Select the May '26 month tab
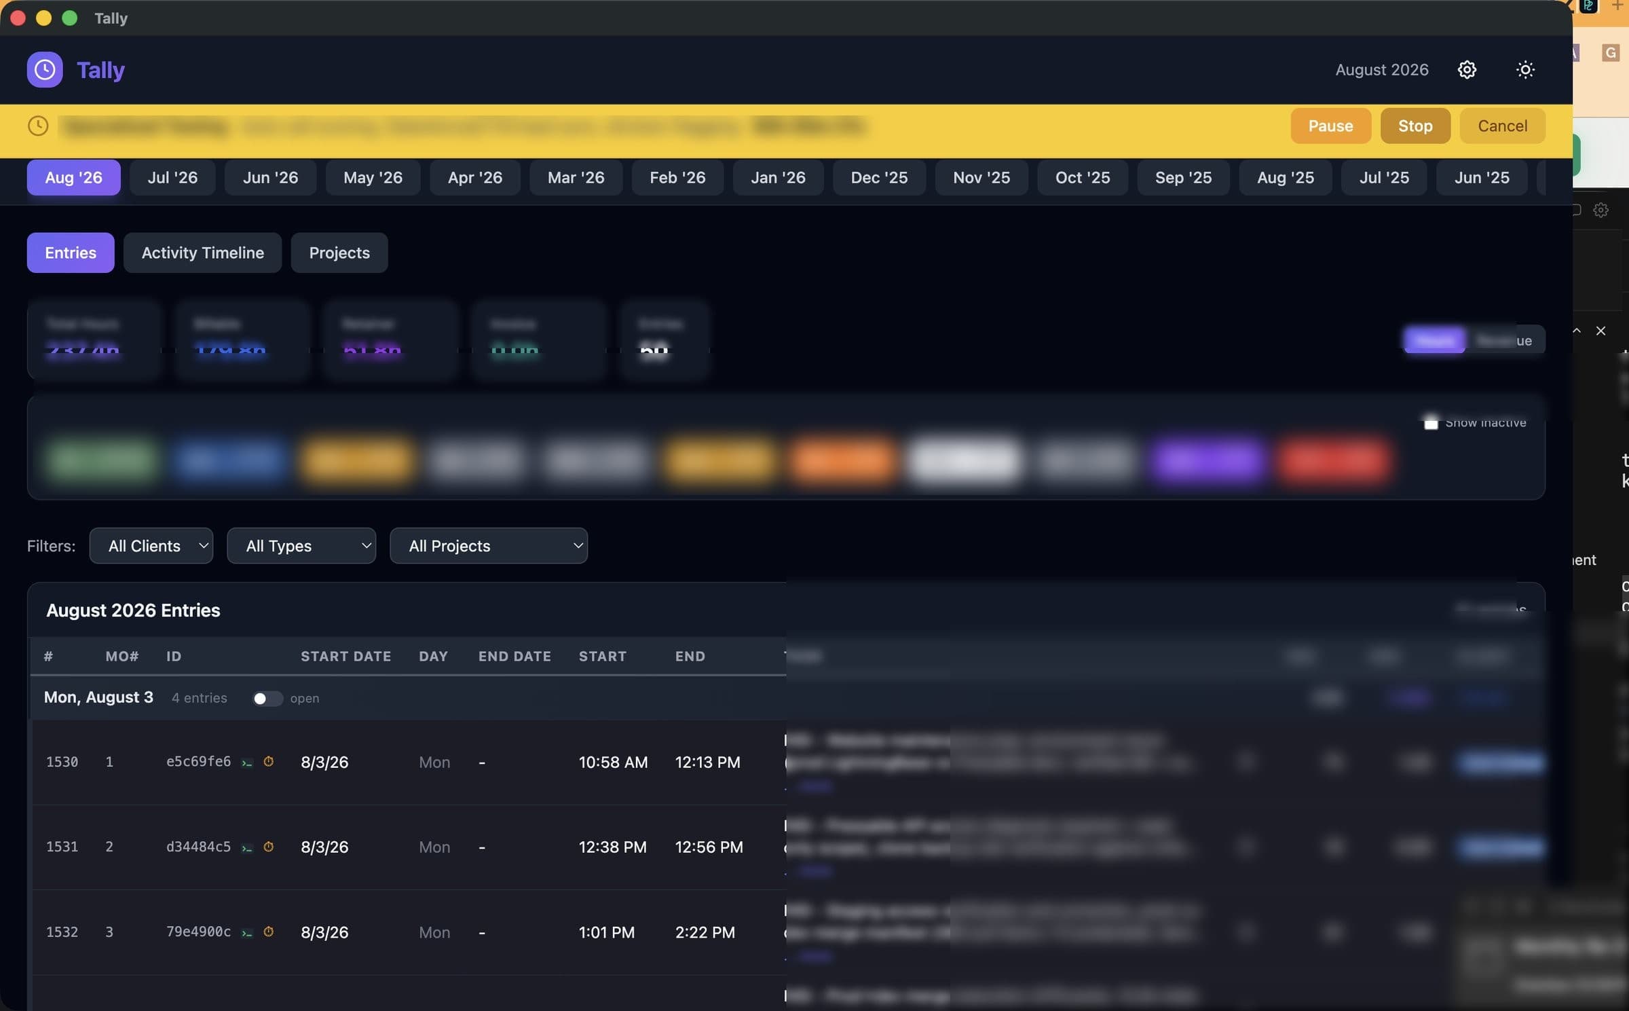Screen dimensions: 1629x1011 (x=373, y=177)
